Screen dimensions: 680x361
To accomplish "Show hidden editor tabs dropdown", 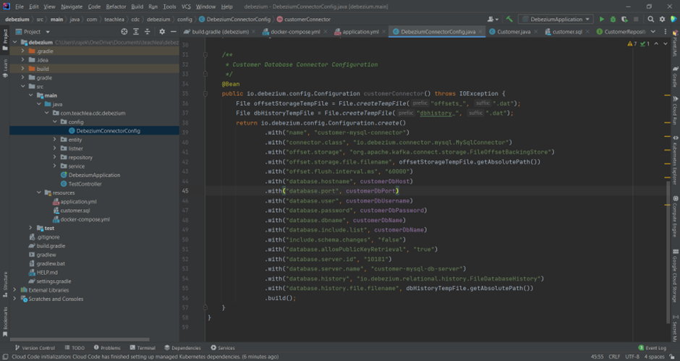I will click(653, 32).
